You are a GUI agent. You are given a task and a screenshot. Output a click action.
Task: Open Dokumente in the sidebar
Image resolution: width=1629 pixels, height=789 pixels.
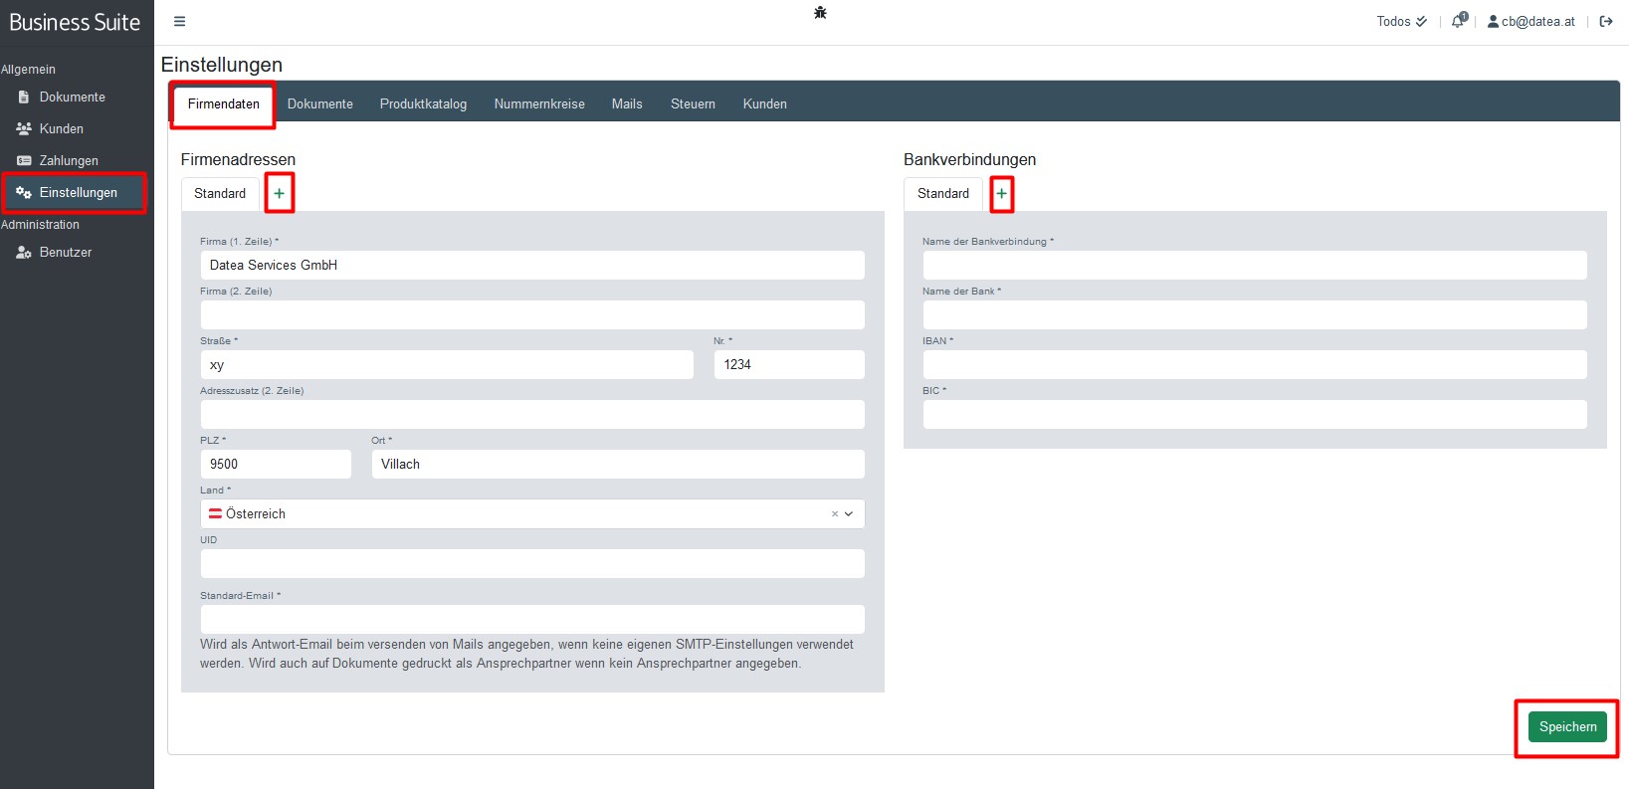[72, 97]
